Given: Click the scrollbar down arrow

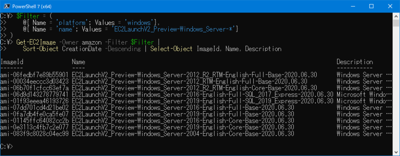Looking at the screenshot, I should [x=396, y=152].
